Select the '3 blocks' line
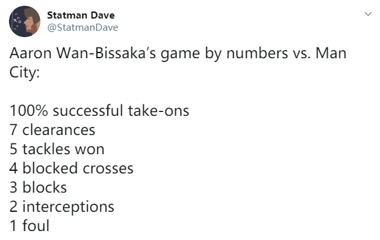 click(38, 188)
